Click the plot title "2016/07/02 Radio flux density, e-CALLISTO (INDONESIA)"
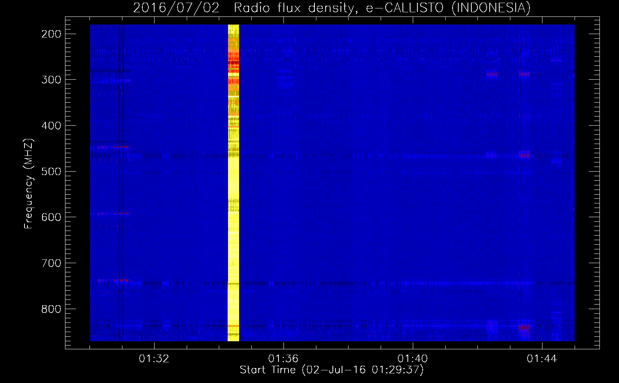Image resolution: width=619 pixels, height=383 pixels. pyautogui.click(x=332, y=8)
